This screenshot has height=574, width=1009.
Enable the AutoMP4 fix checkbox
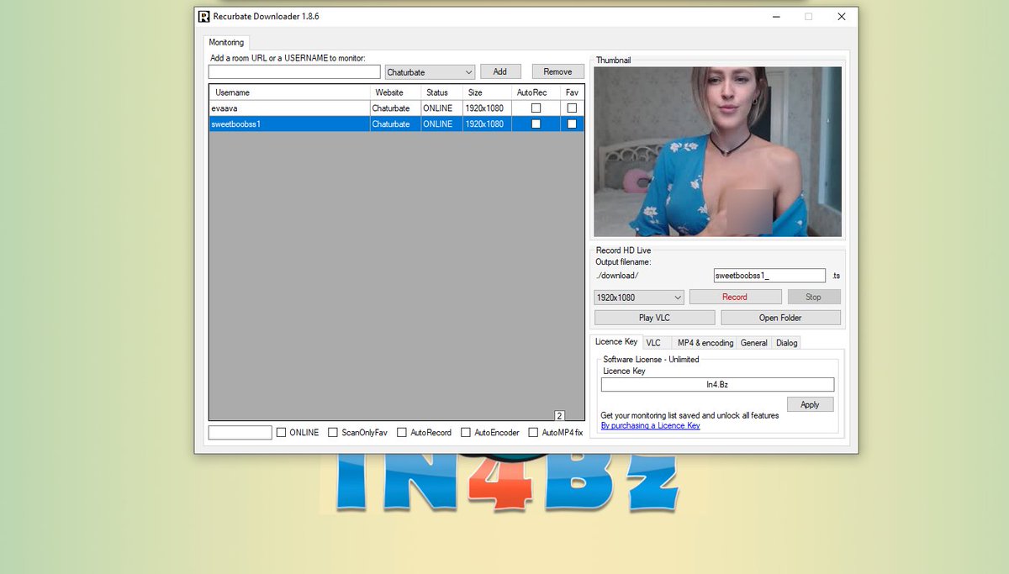coord(533,433)
